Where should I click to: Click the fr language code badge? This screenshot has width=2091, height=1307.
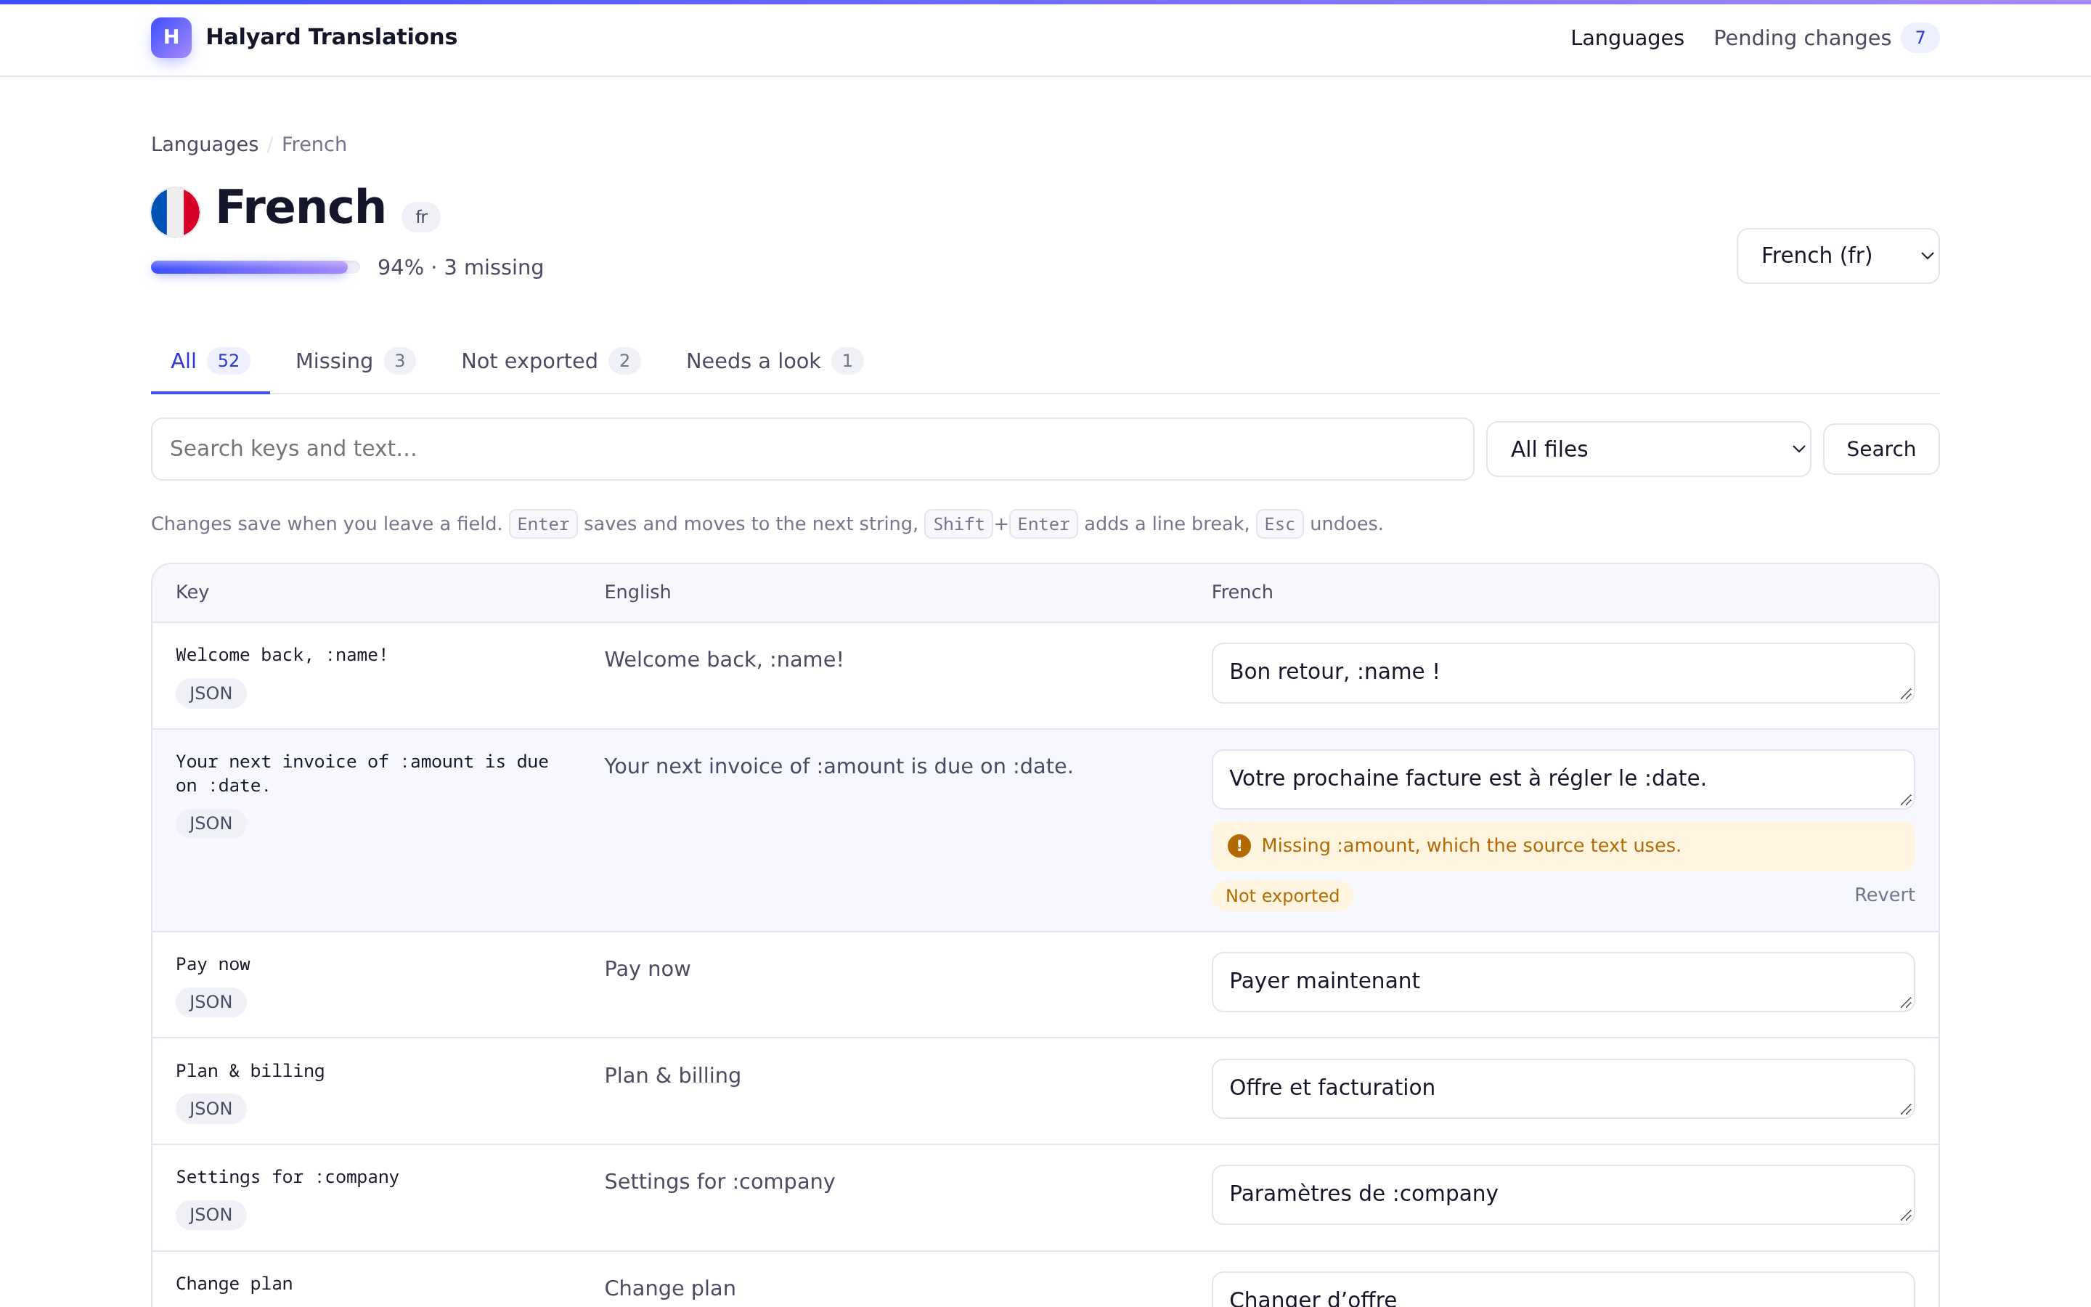point(421,217)
